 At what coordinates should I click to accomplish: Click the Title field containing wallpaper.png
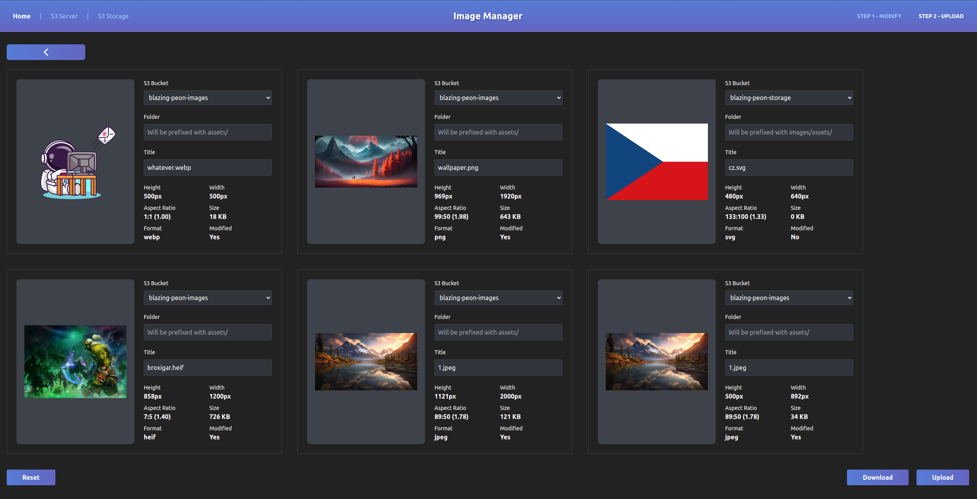tap(498, 168)
